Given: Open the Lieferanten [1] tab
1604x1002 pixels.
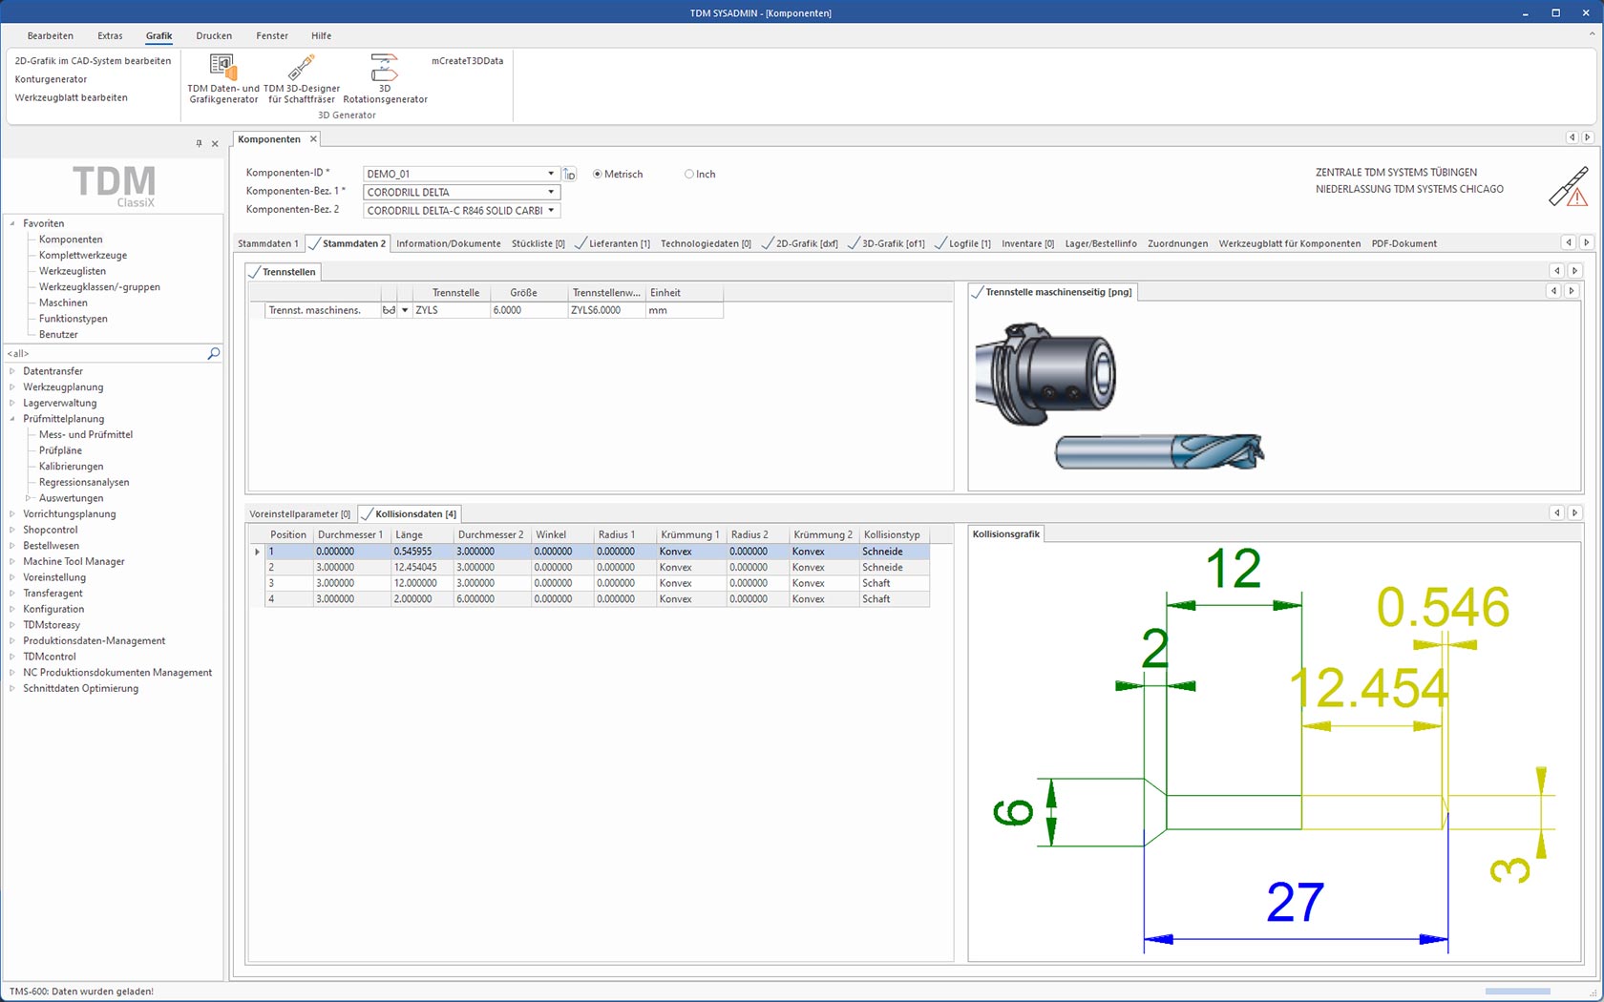Looking at the screenshot, I should [612, 243].
